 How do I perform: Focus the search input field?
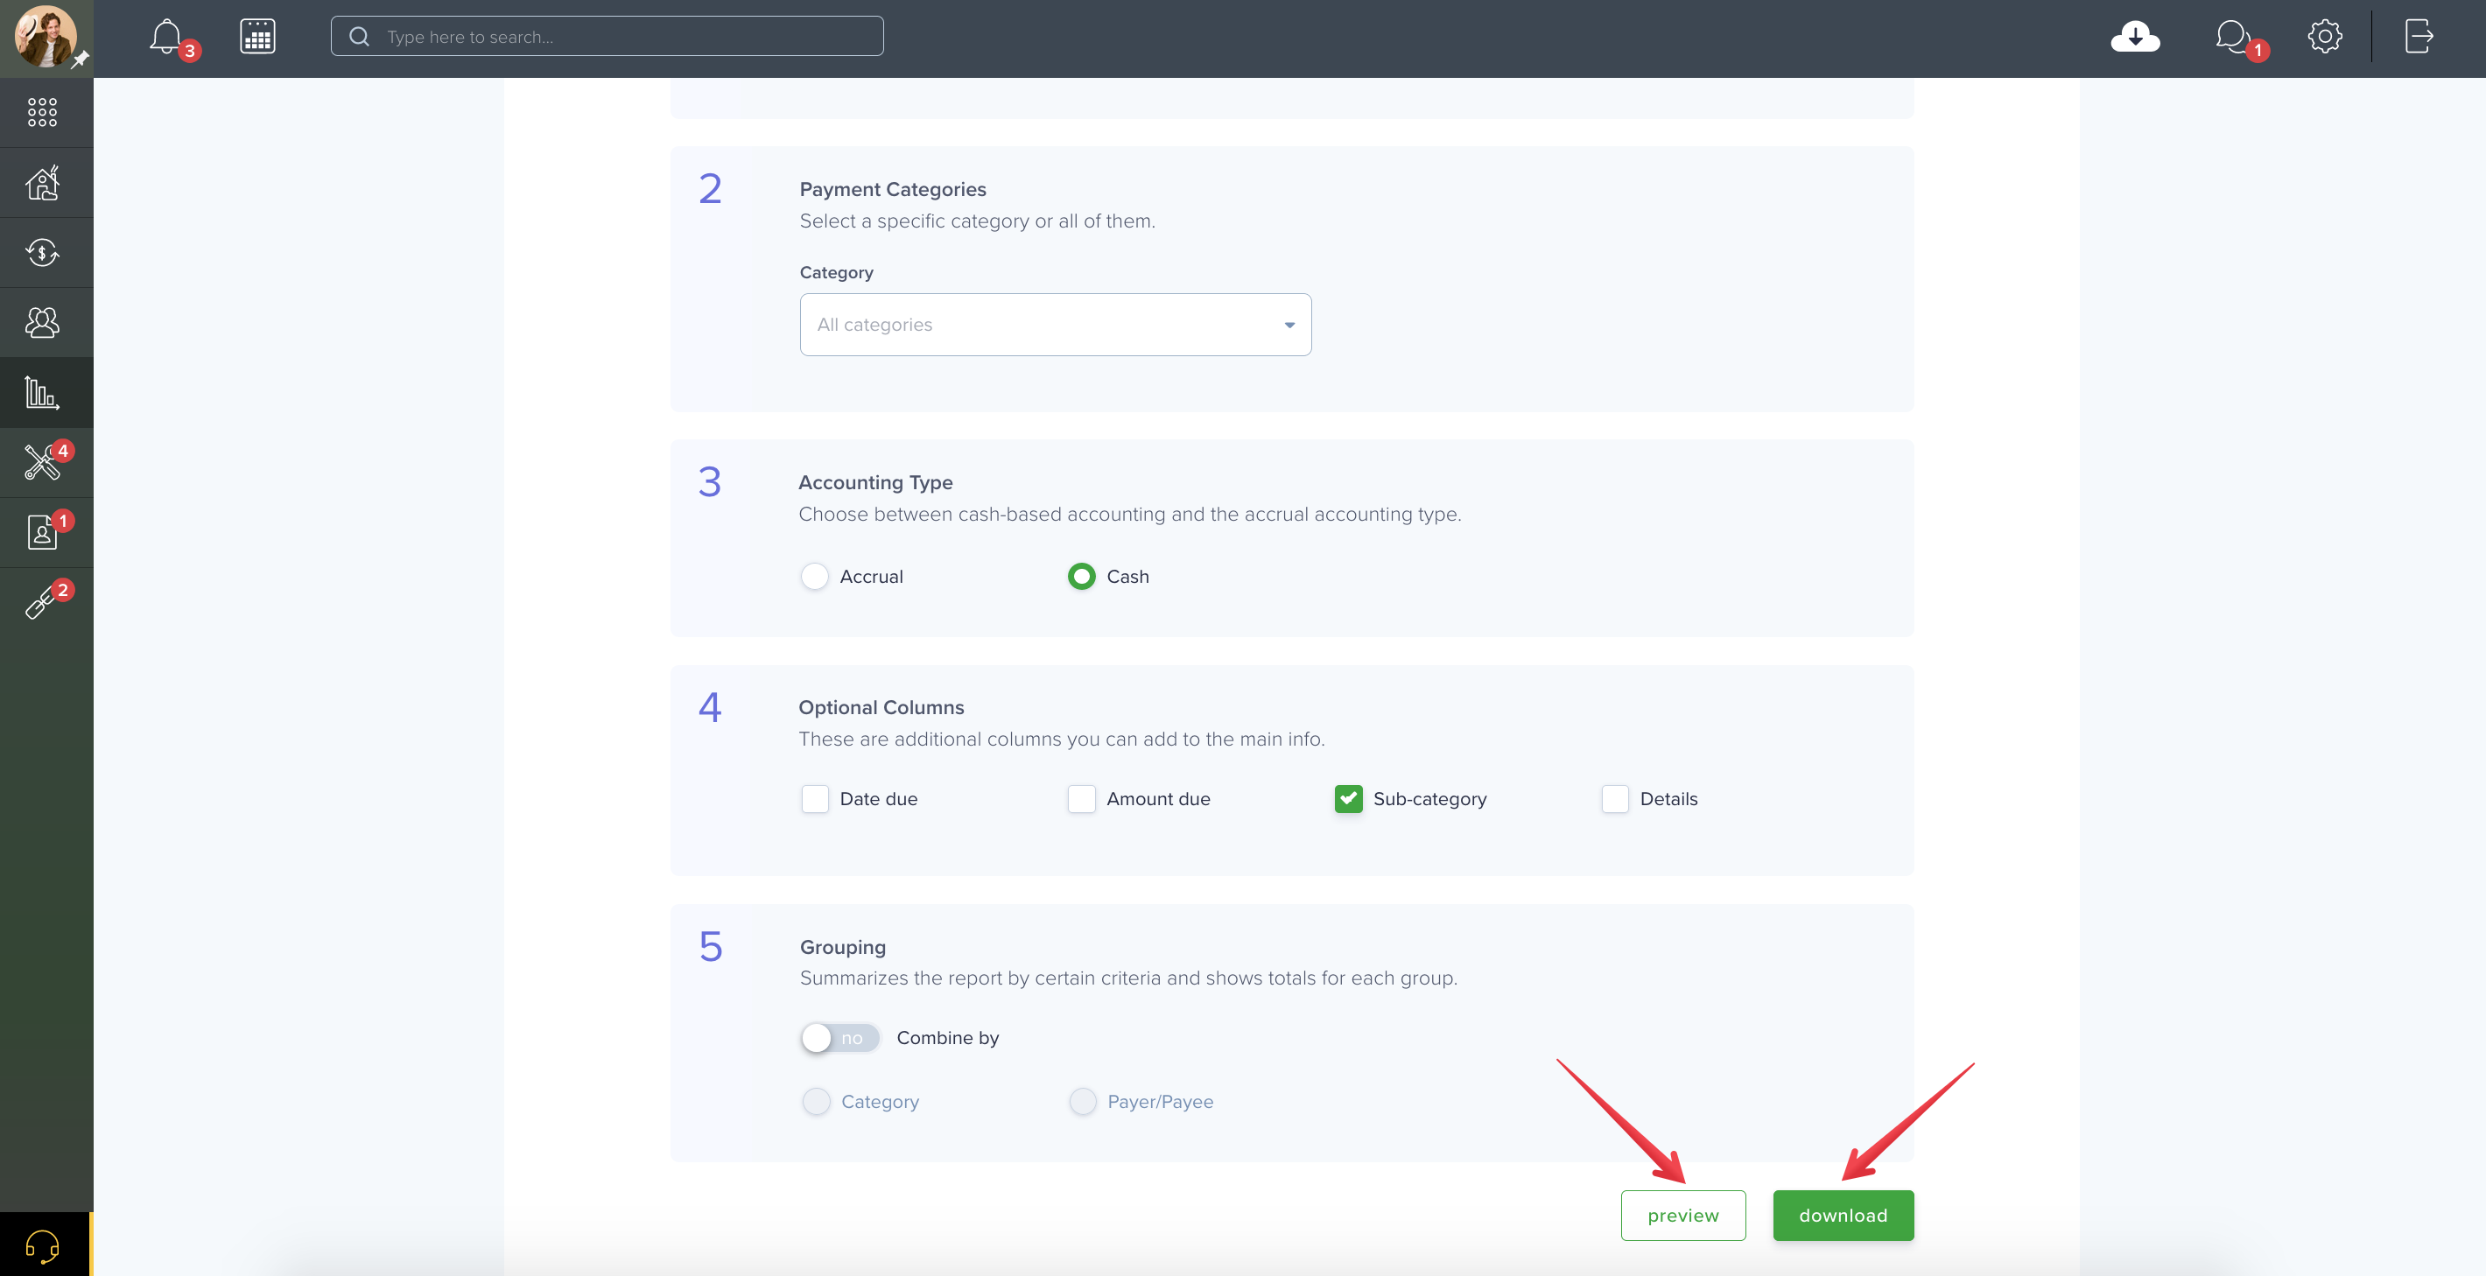tap(607, 37)
